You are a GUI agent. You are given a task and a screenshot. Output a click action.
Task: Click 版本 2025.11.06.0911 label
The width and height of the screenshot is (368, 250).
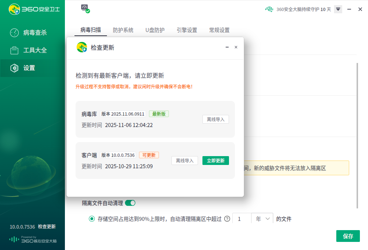click(123, 114)
